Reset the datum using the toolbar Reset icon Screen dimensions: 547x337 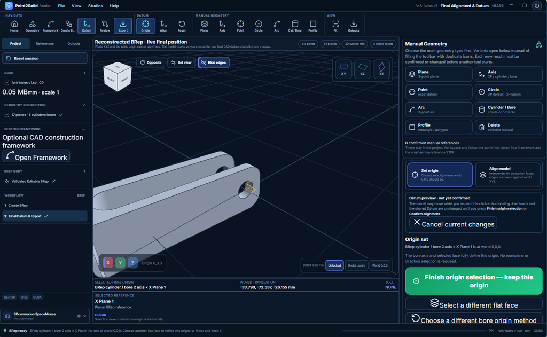click(x=182, y=26)
